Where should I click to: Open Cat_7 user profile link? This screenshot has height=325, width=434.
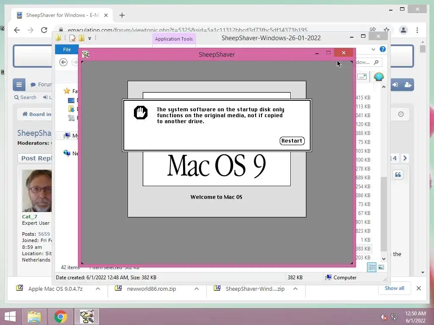click(30, 217)
